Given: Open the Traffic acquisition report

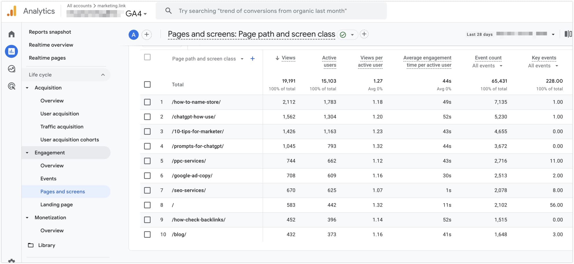Looking at the screenshot, I should (62, 126).
